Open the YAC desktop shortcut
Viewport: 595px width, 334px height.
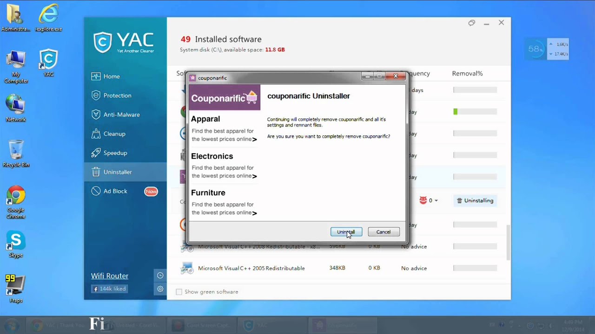pyautogui.click(x=48, y=64)
